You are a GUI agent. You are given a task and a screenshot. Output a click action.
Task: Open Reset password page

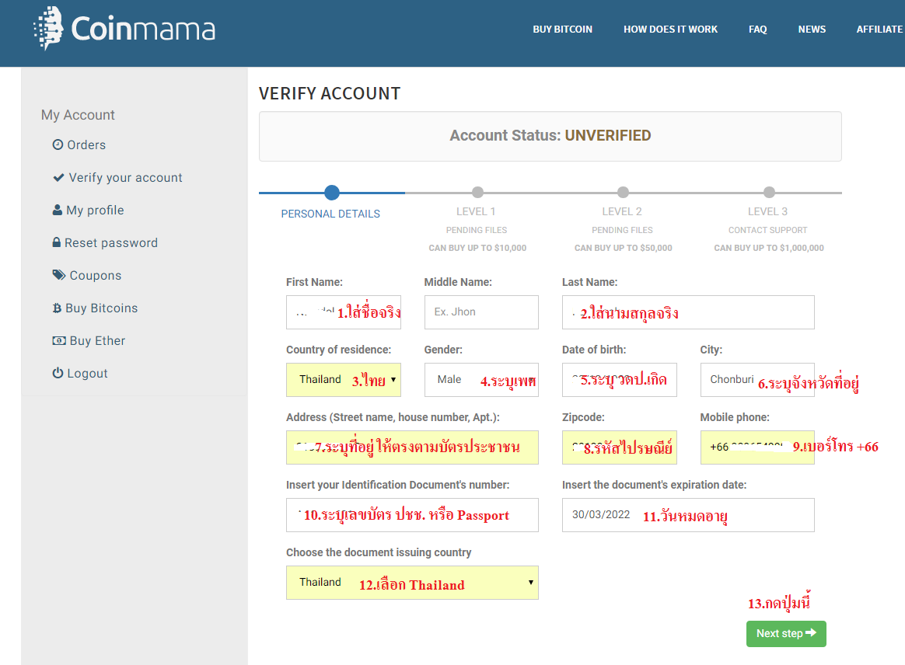point(111,243)
